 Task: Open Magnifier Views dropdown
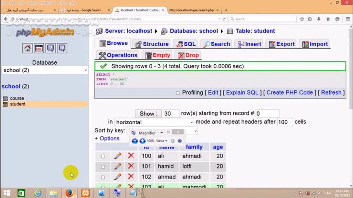tap(162, 141)
